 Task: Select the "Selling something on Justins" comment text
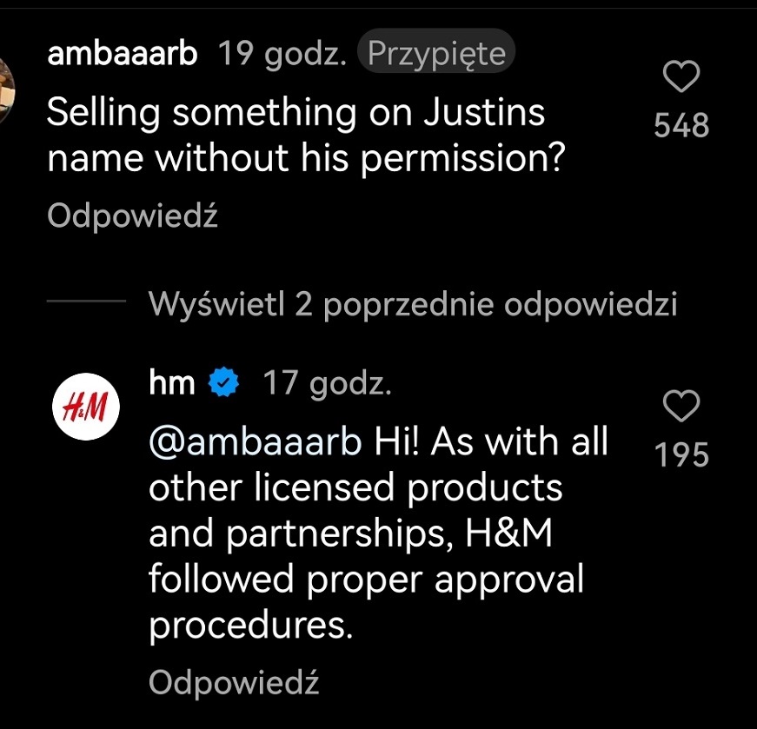tap(295, 114)
